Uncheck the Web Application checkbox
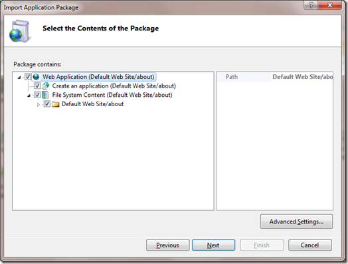 point(28,77)
